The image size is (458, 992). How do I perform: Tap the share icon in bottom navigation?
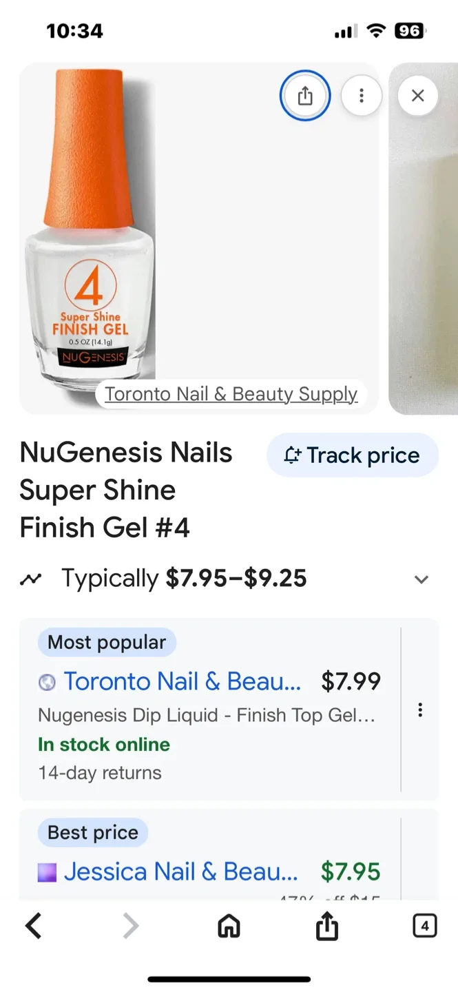[x=326, y=926]
